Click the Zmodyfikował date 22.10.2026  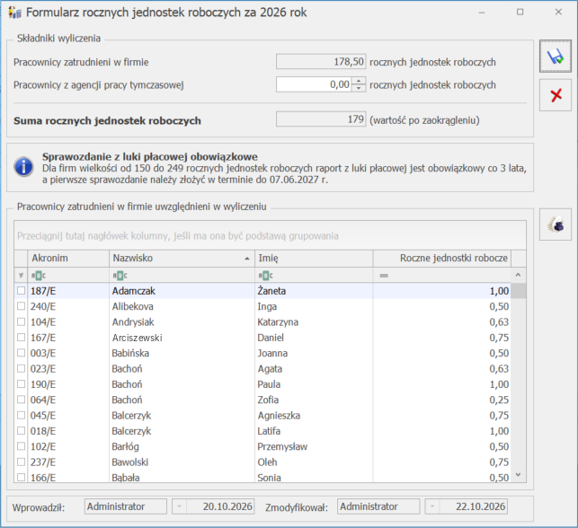pyautogui.click(x=474, y=506)
